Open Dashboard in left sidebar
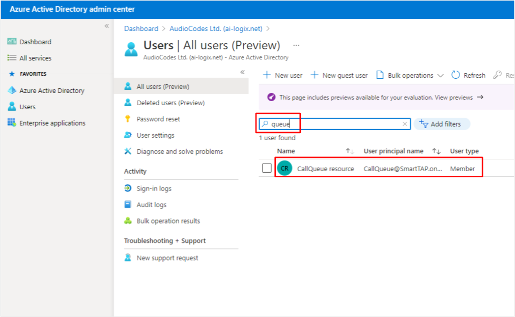 pos(35,42)
